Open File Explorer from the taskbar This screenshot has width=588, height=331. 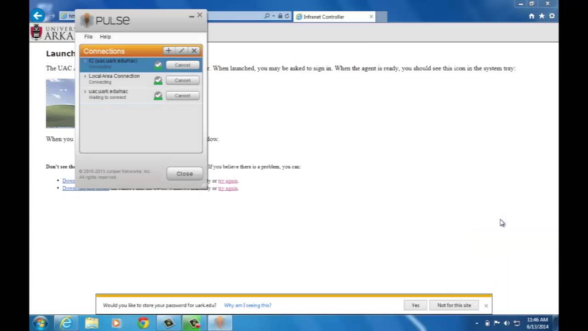tap(92, 323)
